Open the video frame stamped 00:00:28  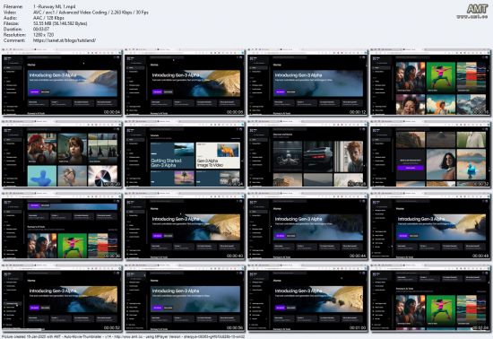coord(307,154)
